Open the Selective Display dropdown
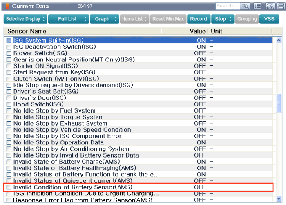This screenshot has height=205, width=286. click(25, 19)
